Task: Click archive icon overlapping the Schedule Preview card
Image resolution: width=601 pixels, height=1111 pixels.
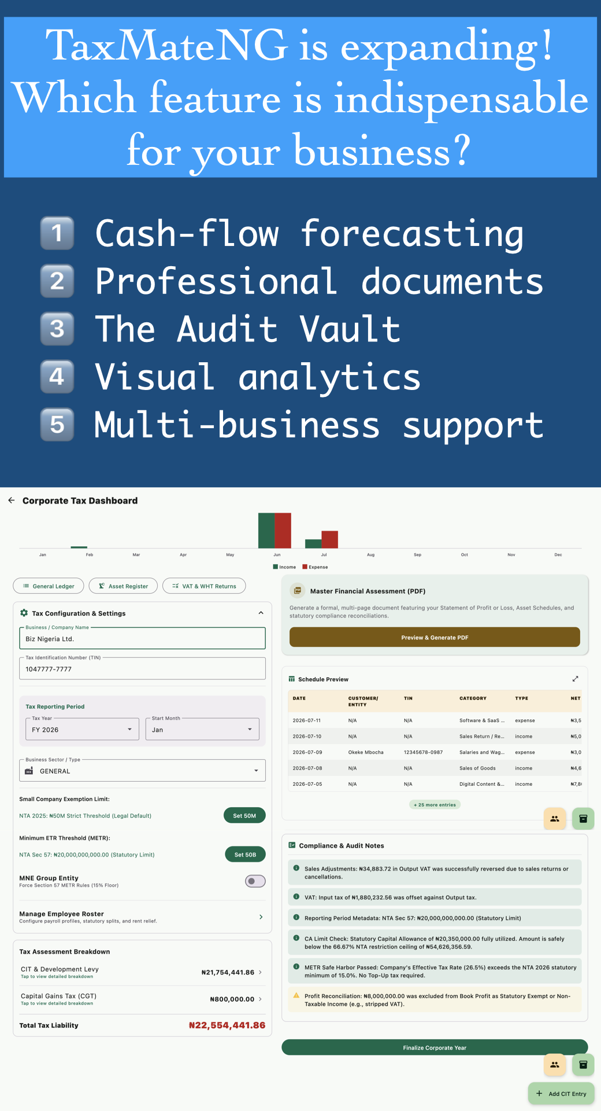Action: click(583, 818)
